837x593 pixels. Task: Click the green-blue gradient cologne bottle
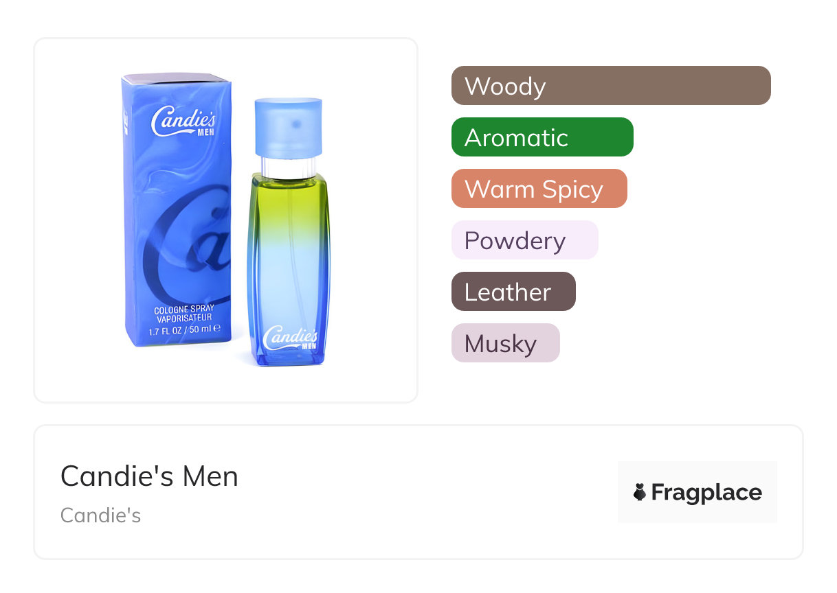pos(289,275)
